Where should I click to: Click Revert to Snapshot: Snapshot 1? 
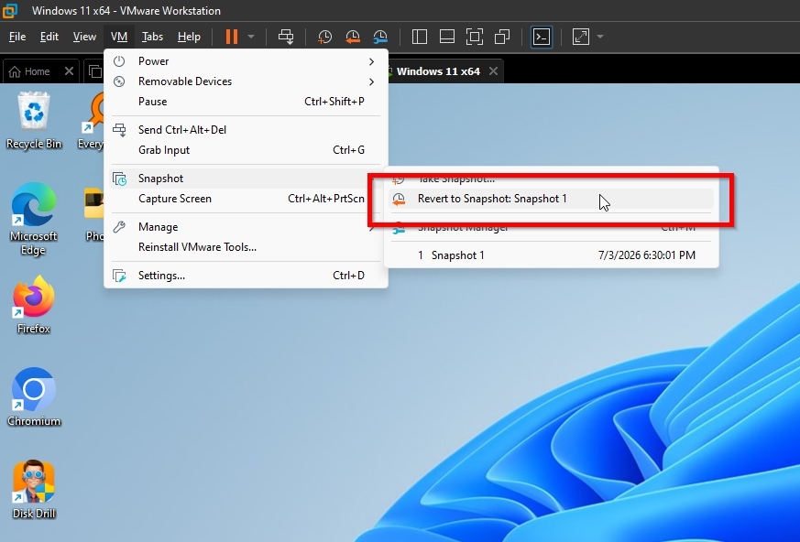click(551, 199)
